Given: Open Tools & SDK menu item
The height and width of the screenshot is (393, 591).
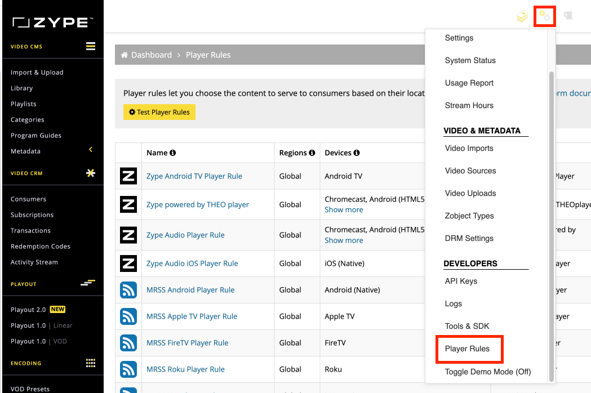Looking at the screenshot, I should point(466,326).
